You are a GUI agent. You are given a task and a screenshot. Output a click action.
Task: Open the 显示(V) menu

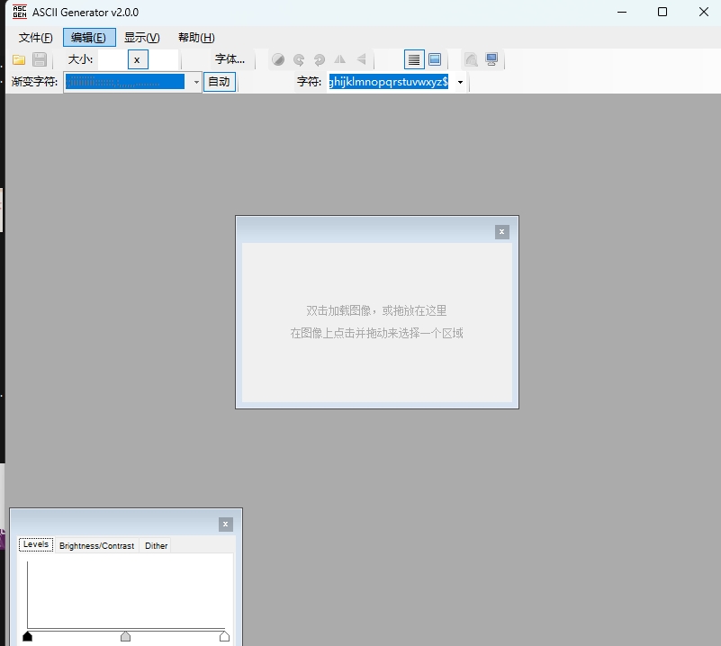(x=142, y=38)
